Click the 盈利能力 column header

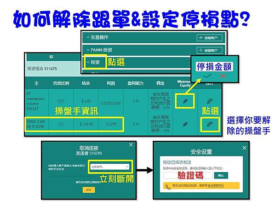pyautogui.click(x=135, y=83)
